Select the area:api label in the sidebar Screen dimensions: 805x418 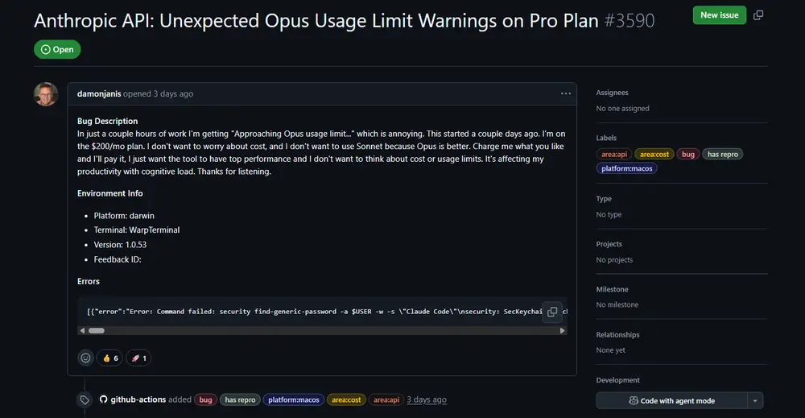pos(613,154)
